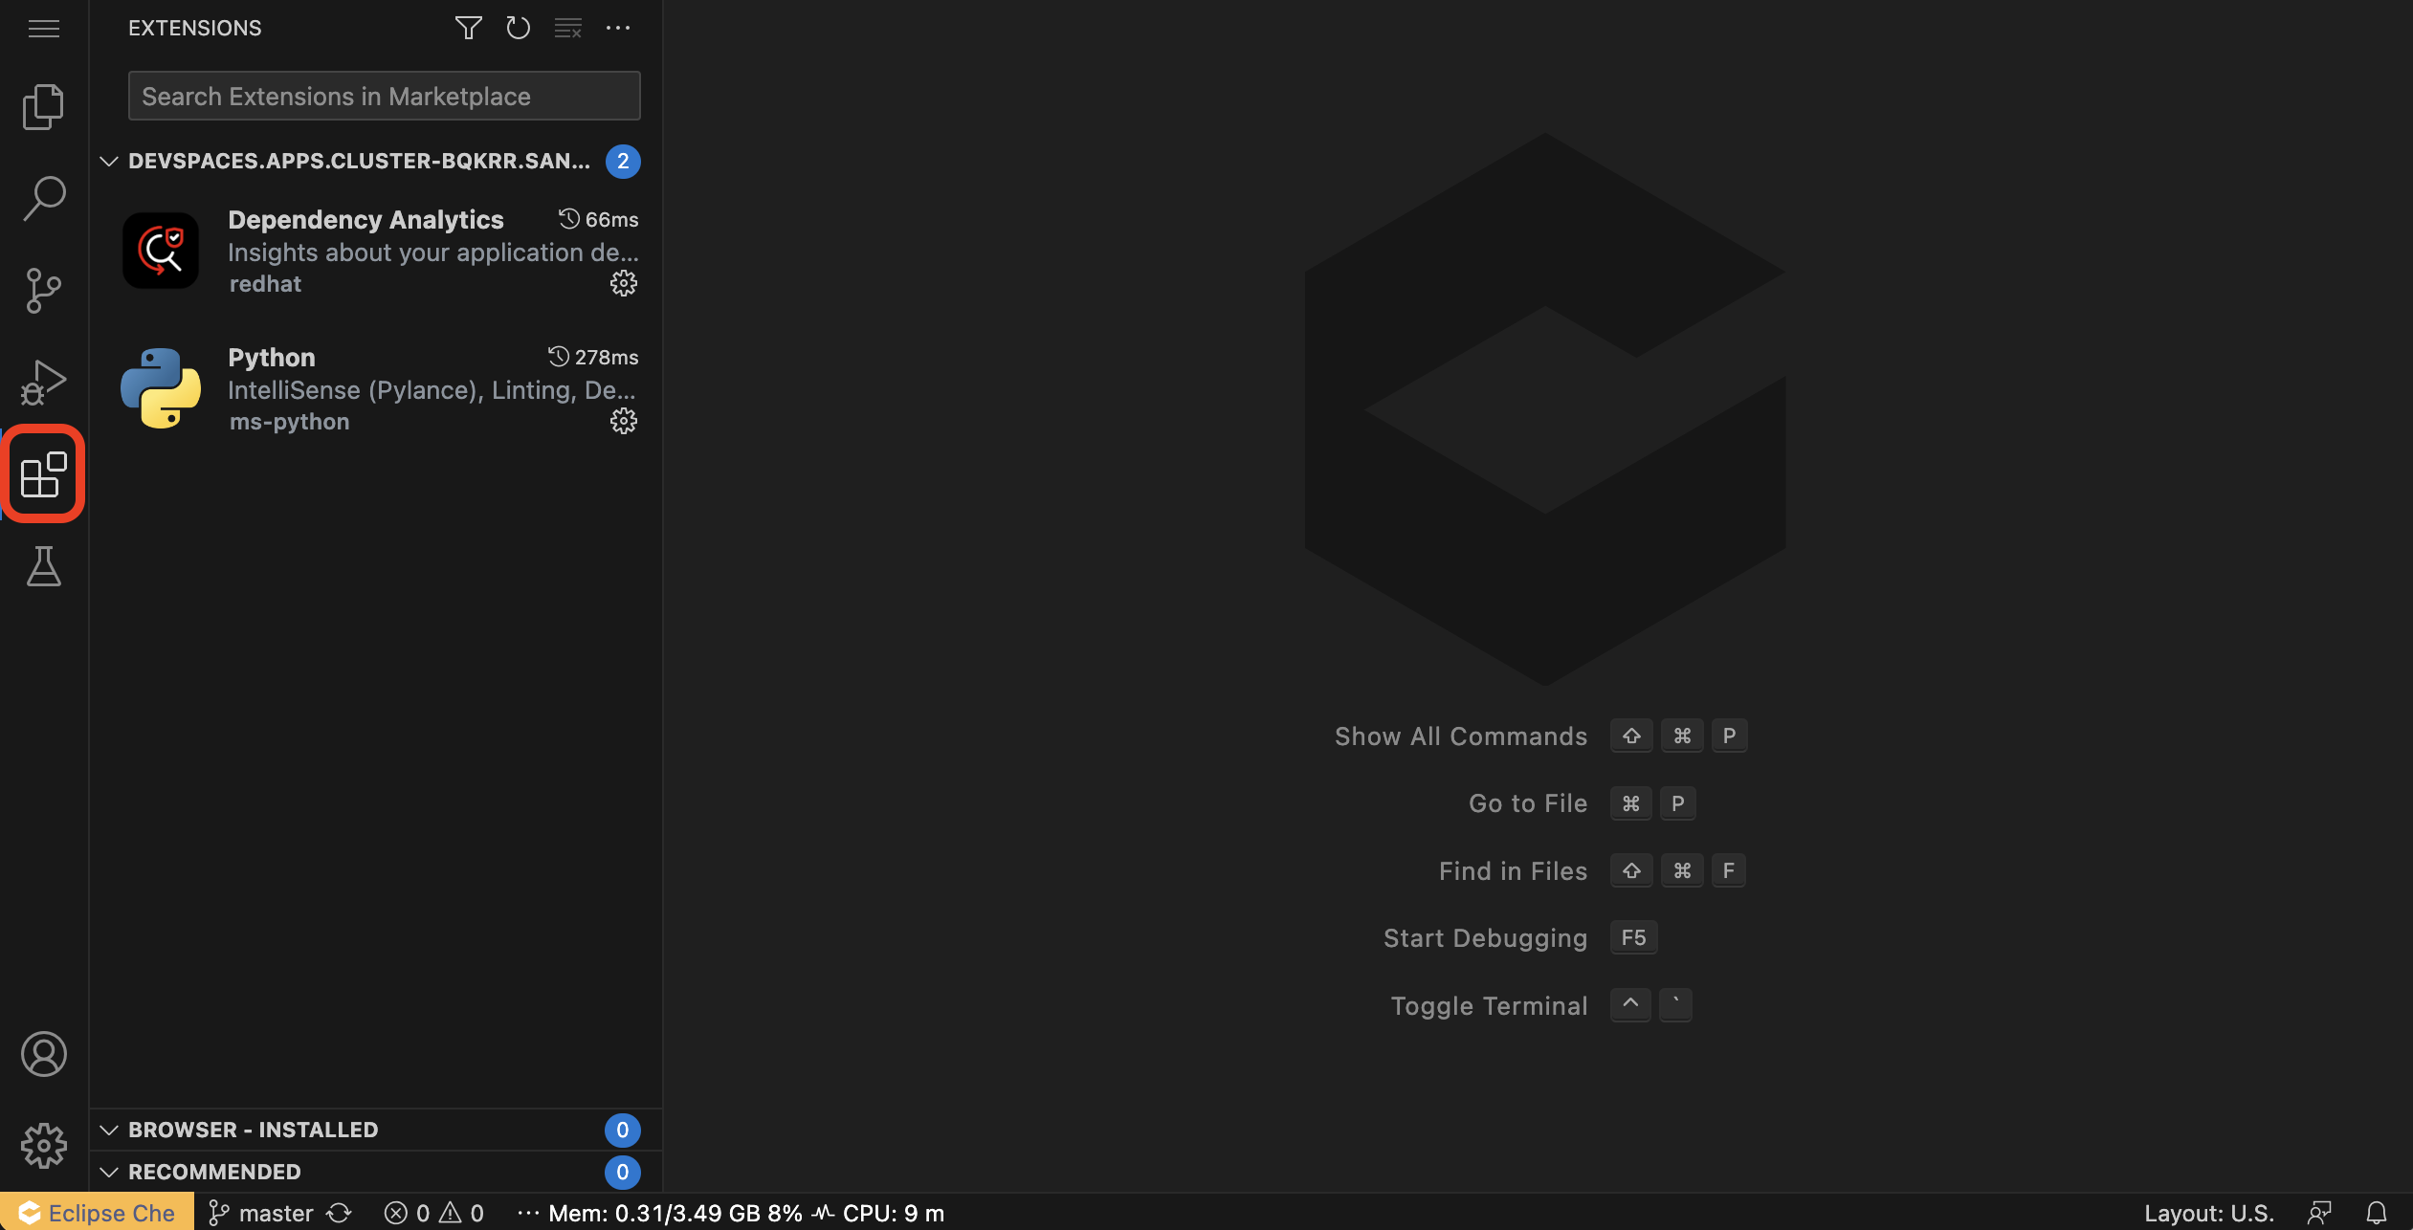This screenshot has width=2413, height=1230.
Task: Click the redhat publisher name
Action: (265, 284)
